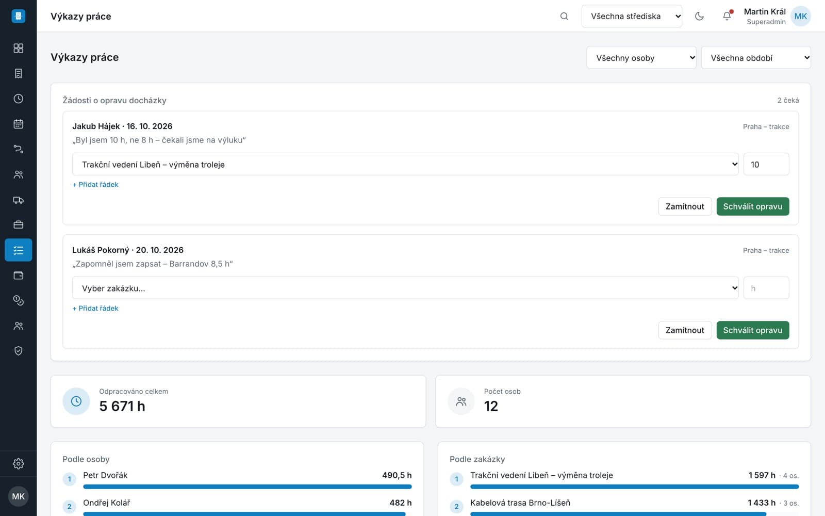The image size is (825, 516).
Task: Click hours field showing 10
Action: (766, 164)
